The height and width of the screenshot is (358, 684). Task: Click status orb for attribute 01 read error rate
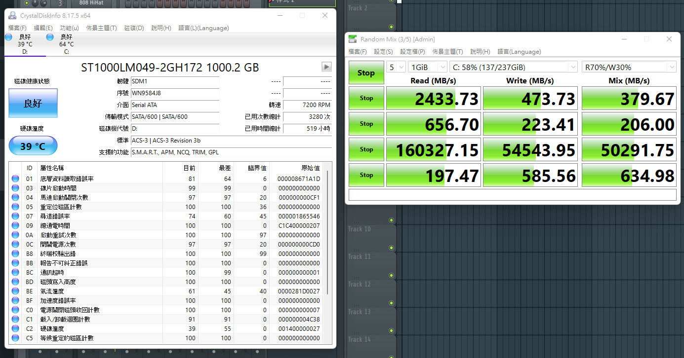pos(15,179)
